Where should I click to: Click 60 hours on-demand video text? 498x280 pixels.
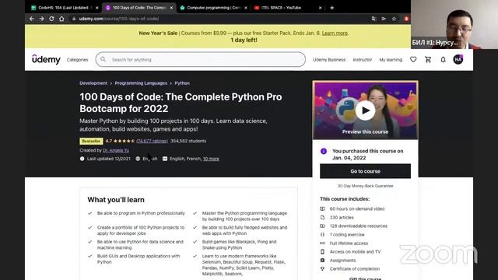coord(357,209)
